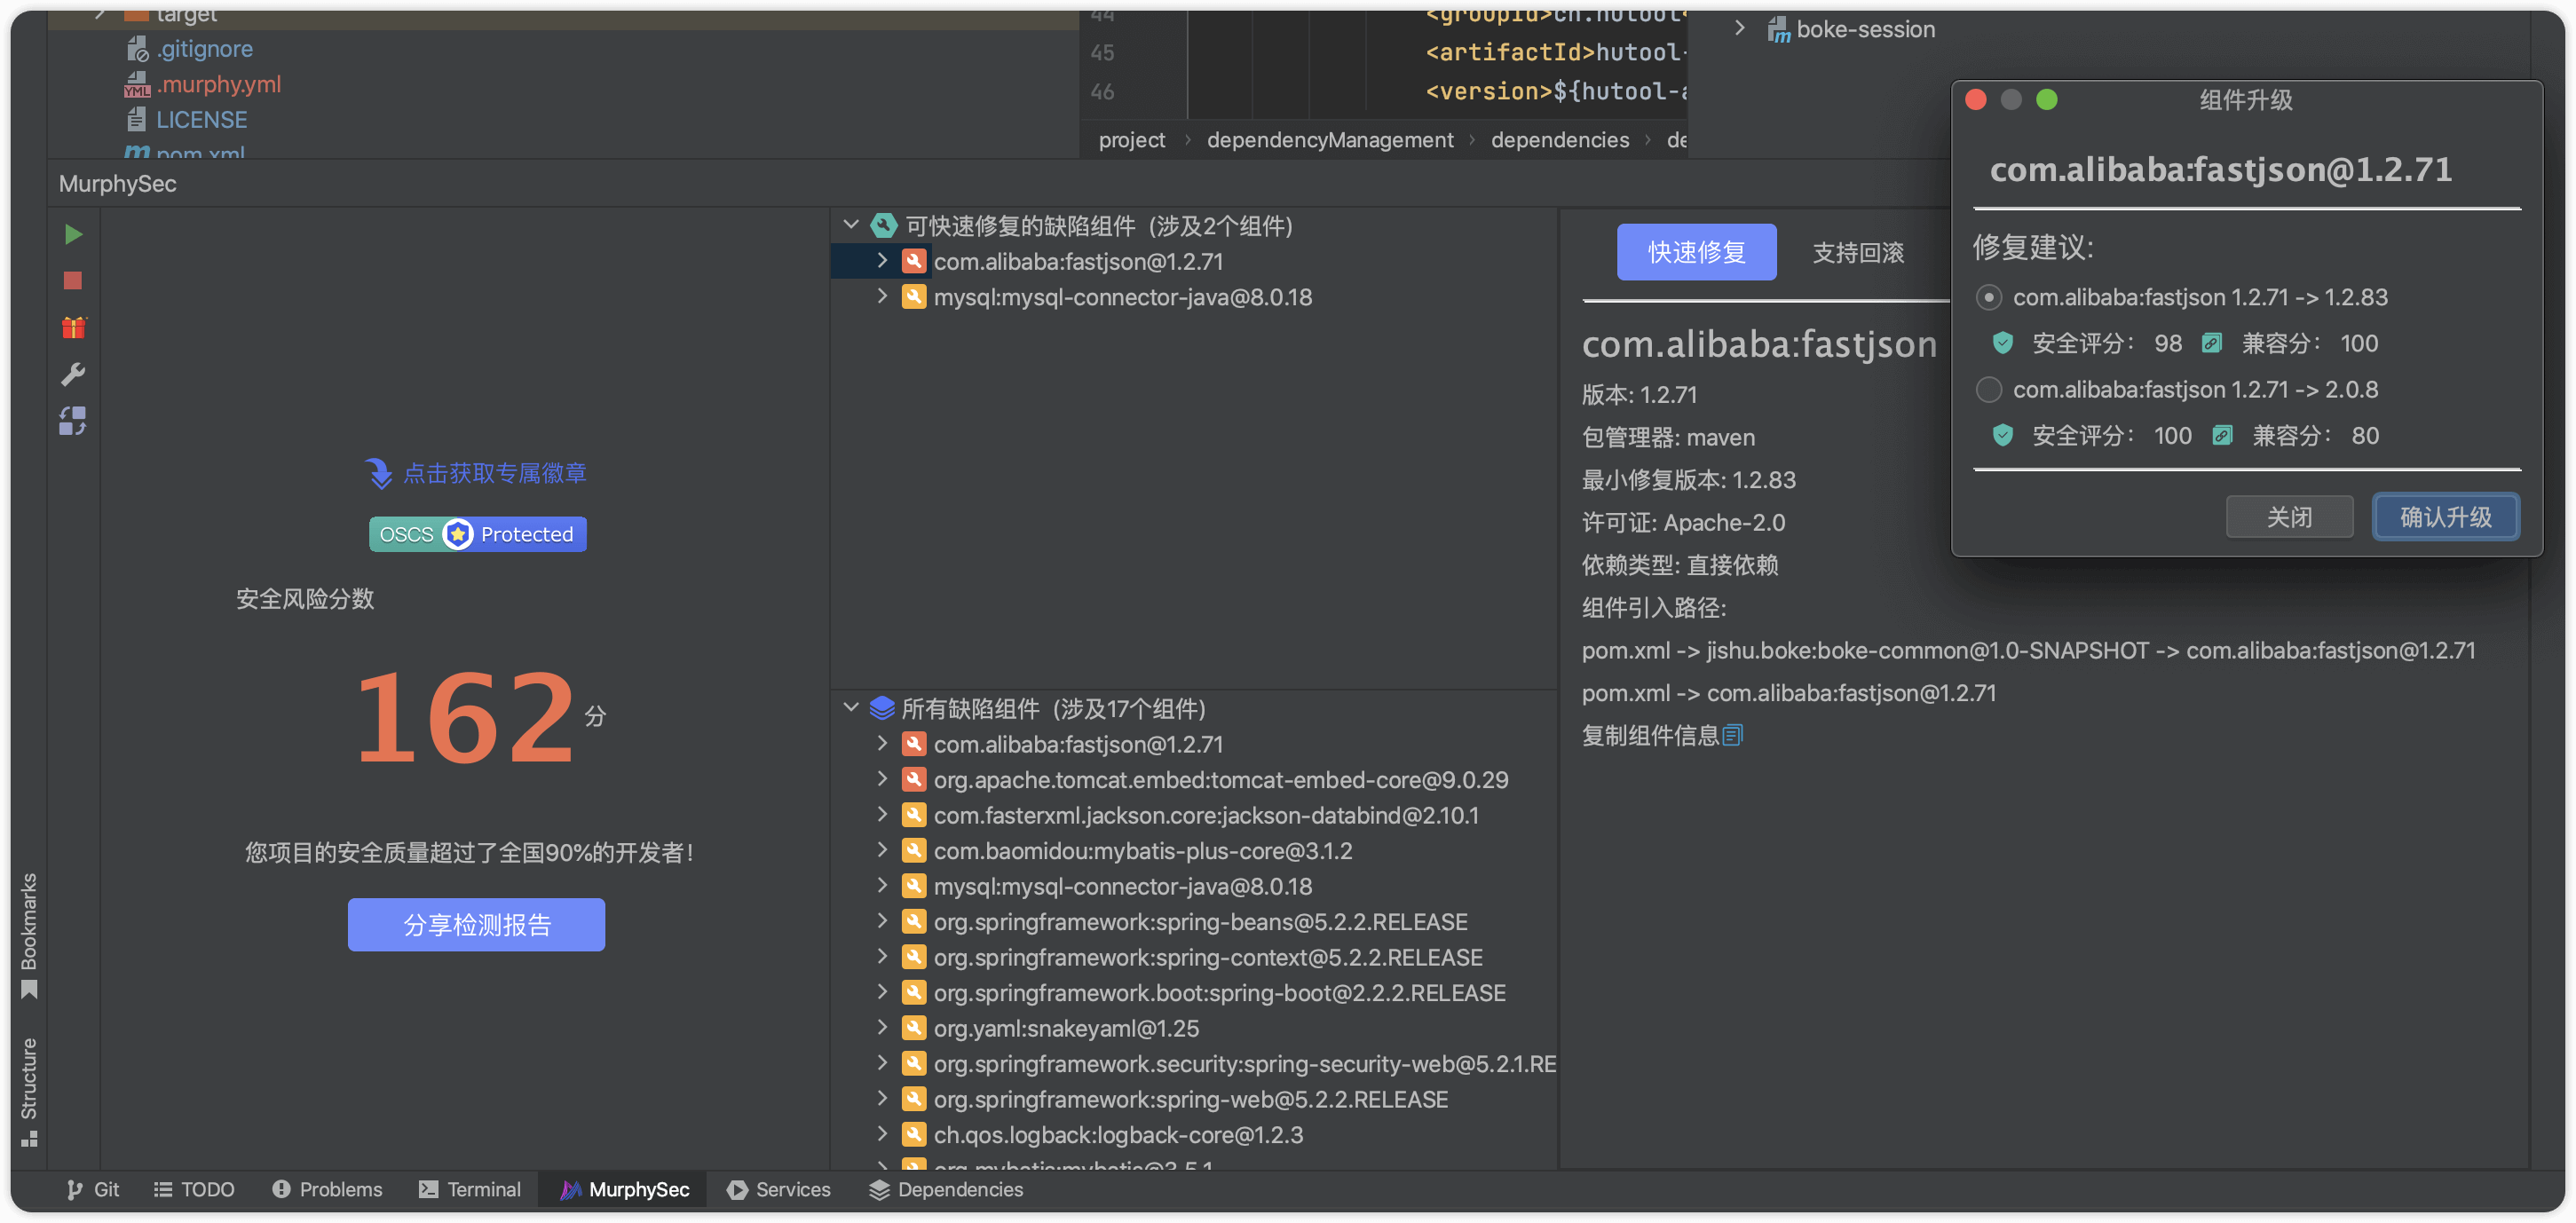
Task: Click the red stop scan icon
Action: [x=73, y=281]
